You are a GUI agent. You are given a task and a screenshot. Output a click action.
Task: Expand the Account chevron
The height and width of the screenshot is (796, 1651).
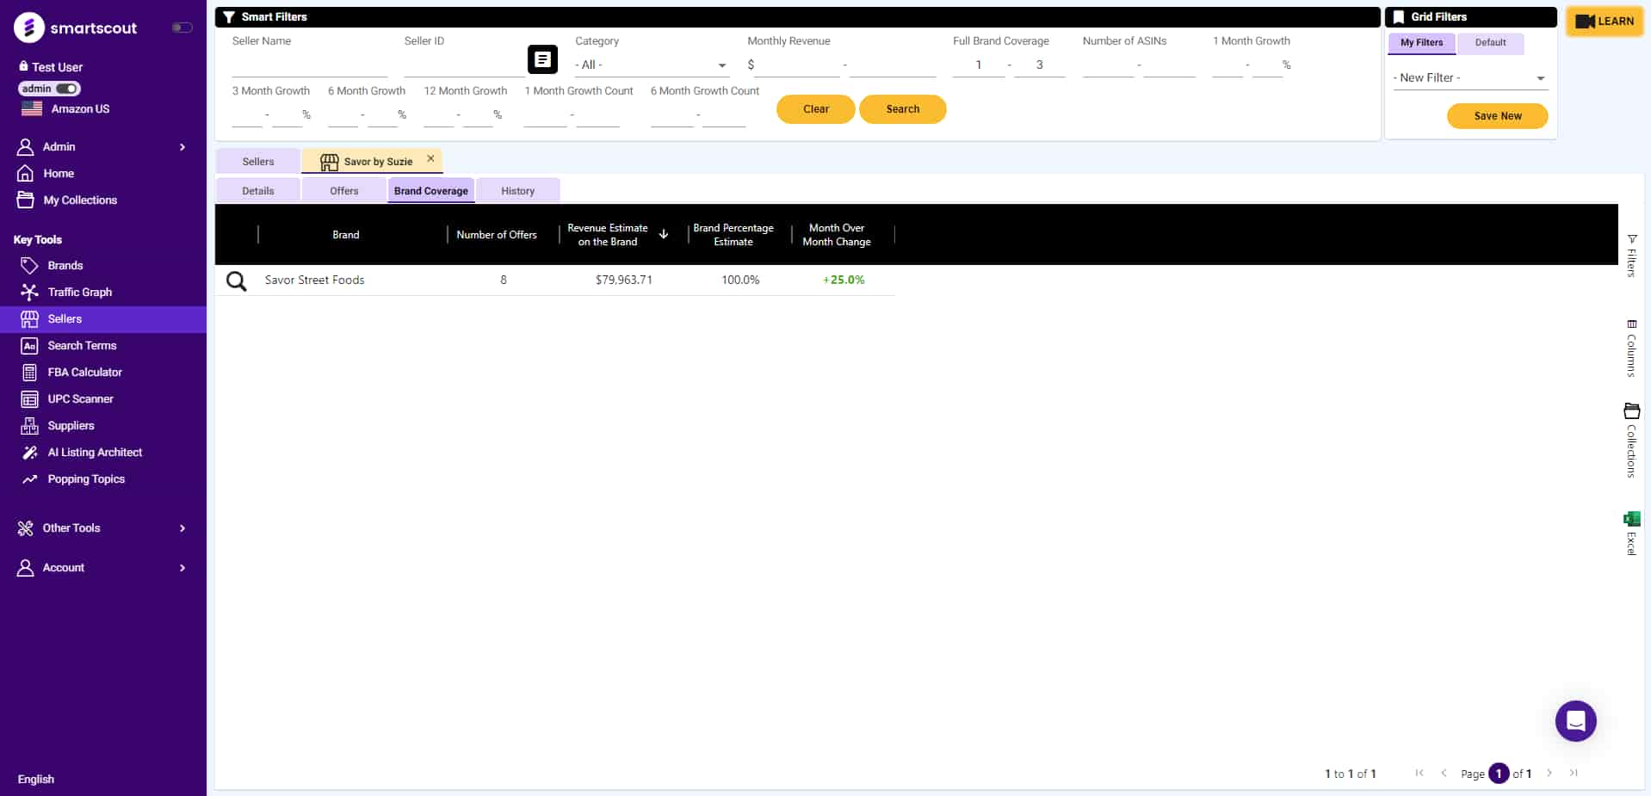click(182, 568)
